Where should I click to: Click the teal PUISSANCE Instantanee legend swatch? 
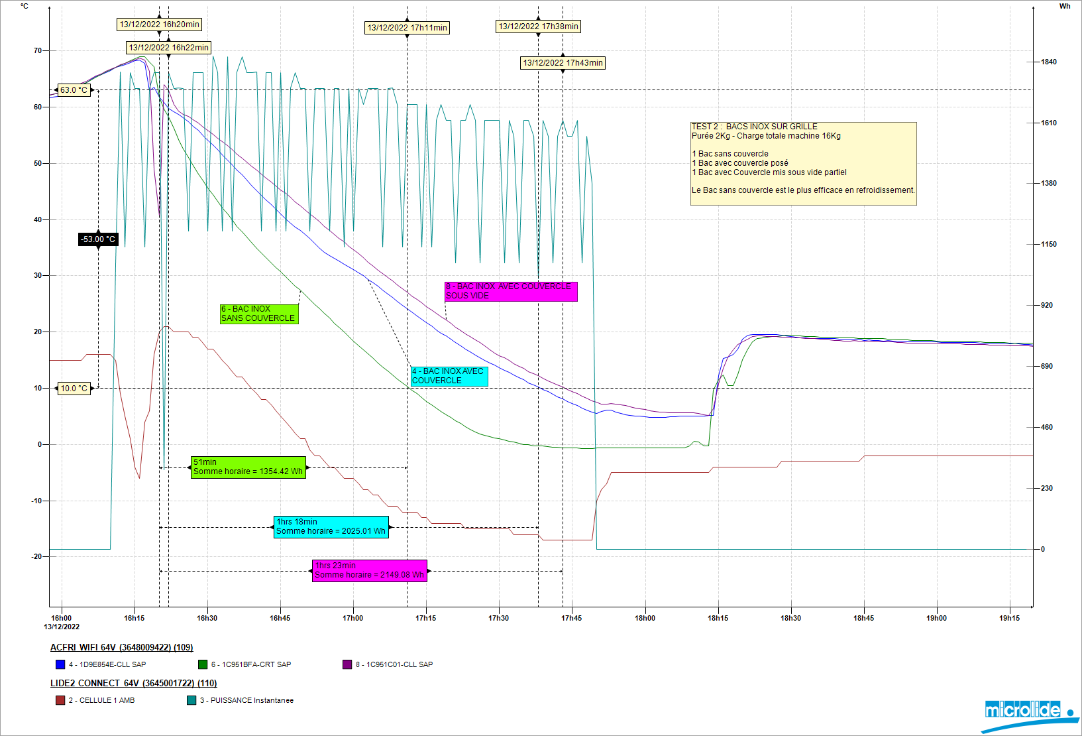coord(191,700)
